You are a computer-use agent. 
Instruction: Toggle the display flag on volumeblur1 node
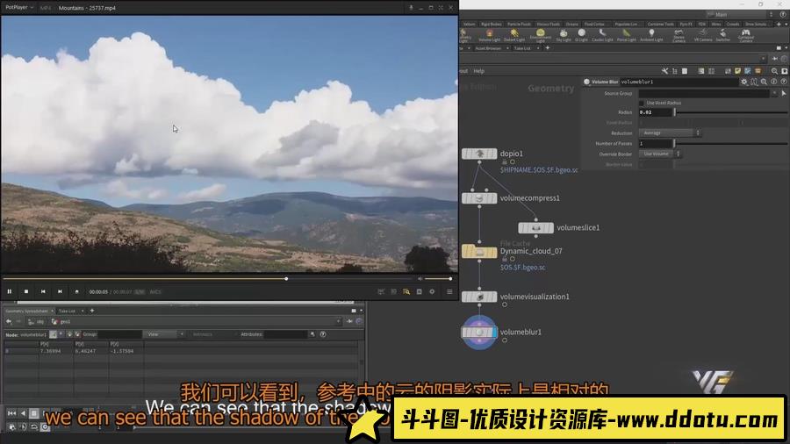click(494, 333)
